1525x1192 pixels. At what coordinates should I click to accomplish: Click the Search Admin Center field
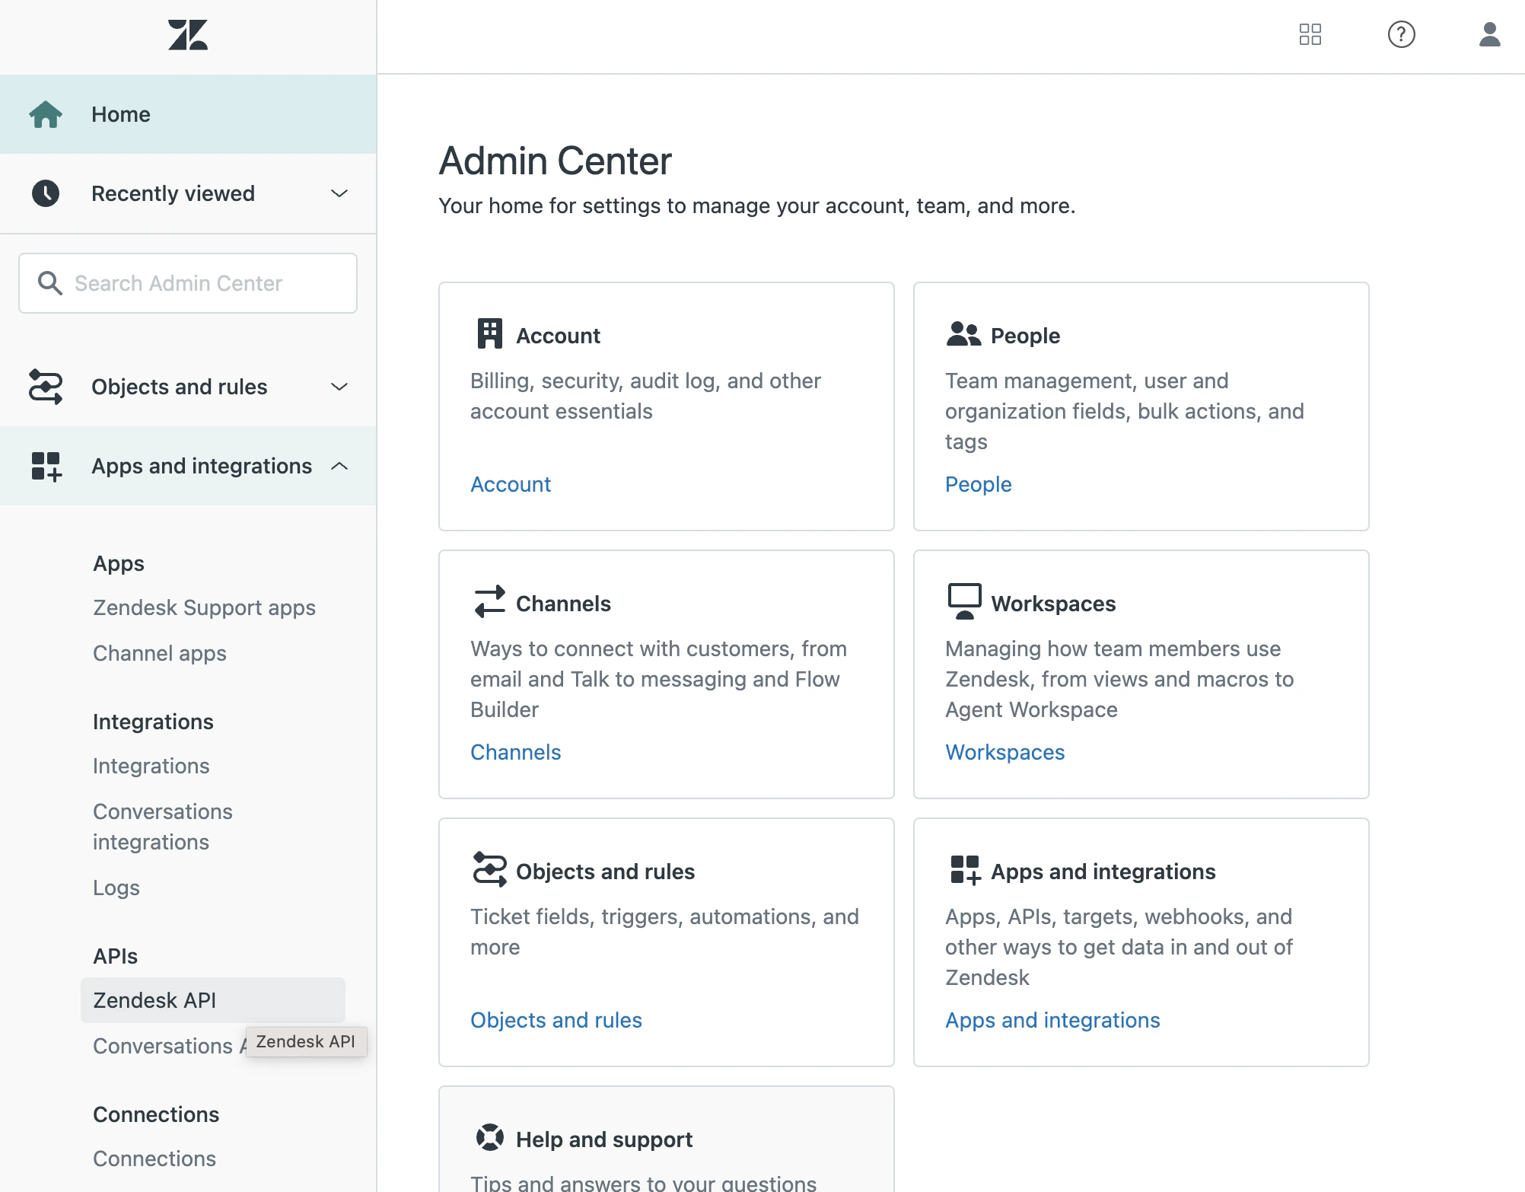[x=187, y=282]
